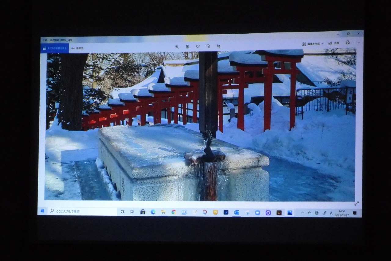The width and height of the screenshot is (391, 261).
Task: Delete the photo with trash icon
Action: coord(187,47)
